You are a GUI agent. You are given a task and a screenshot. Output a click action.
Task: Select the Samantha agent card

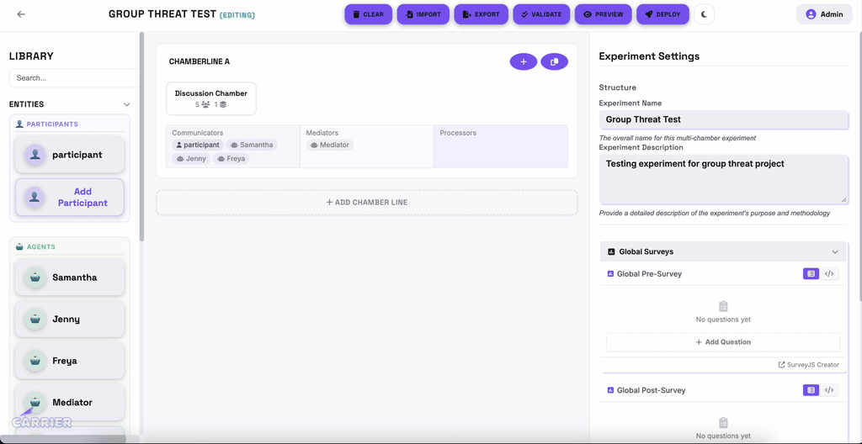coord(70,277)
